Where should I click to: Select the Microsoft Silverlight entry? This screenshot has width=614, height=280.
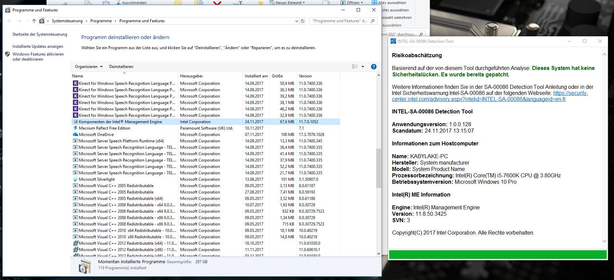206,179
